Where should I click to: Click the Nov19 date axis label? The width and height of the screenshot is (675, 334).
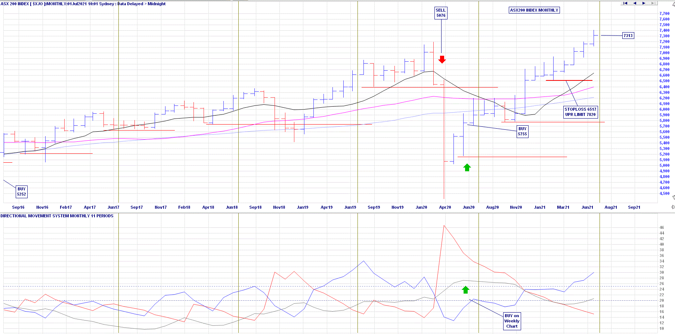(x=397, y=207)
